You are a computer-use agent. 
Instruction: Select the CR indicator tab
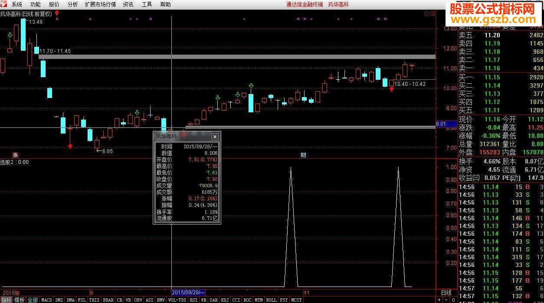pos(120,300)
